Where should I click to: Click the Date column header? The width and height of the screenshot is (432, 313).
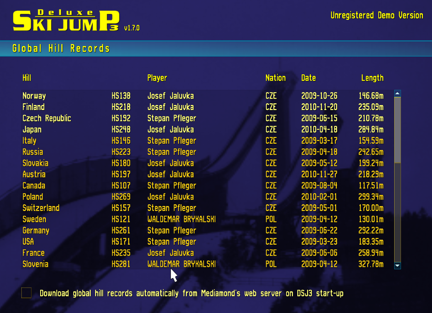click(x=308, y=78)
